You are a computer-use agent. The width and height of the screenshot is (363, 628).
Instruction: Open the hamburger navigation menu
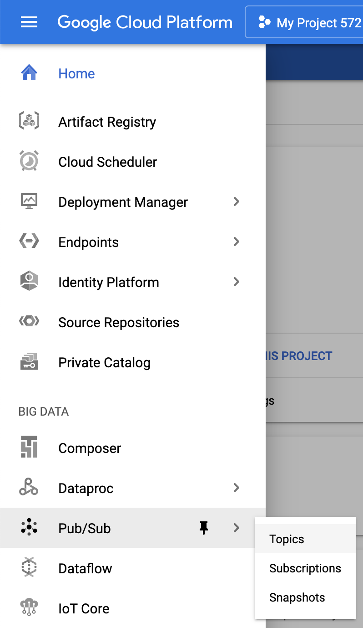[29, 22]
